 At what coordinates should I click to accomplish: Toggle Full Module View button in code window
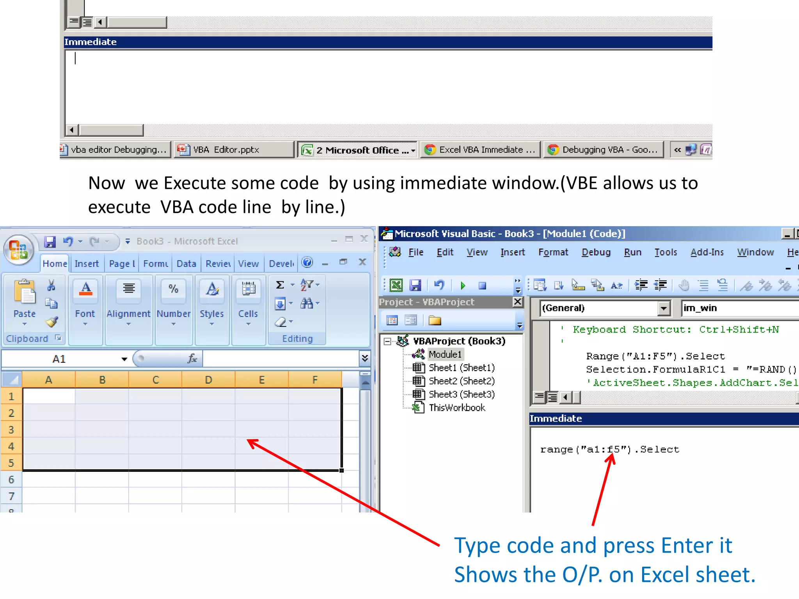(552, 397)
